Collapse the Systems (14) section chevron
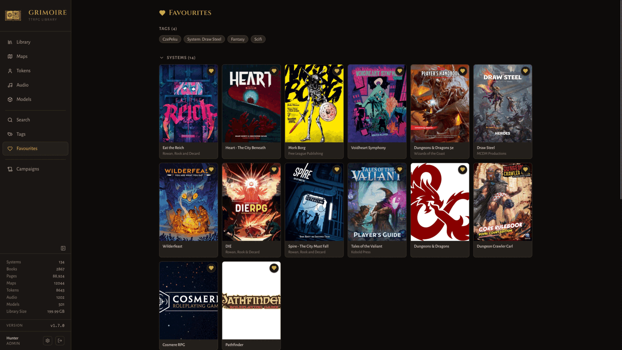 pyautogui.click(x=162, y=58)
